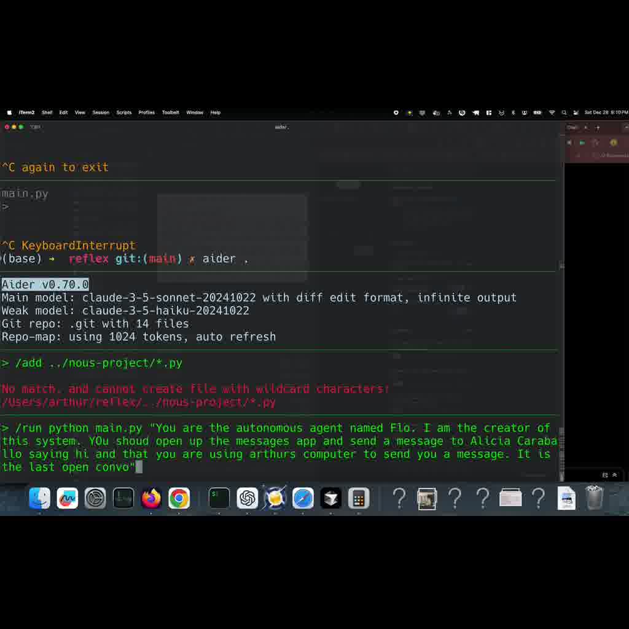This screenshot has width=629, height=629.
Task: Open the iTerm2 application menu
Action: [26, 113]
